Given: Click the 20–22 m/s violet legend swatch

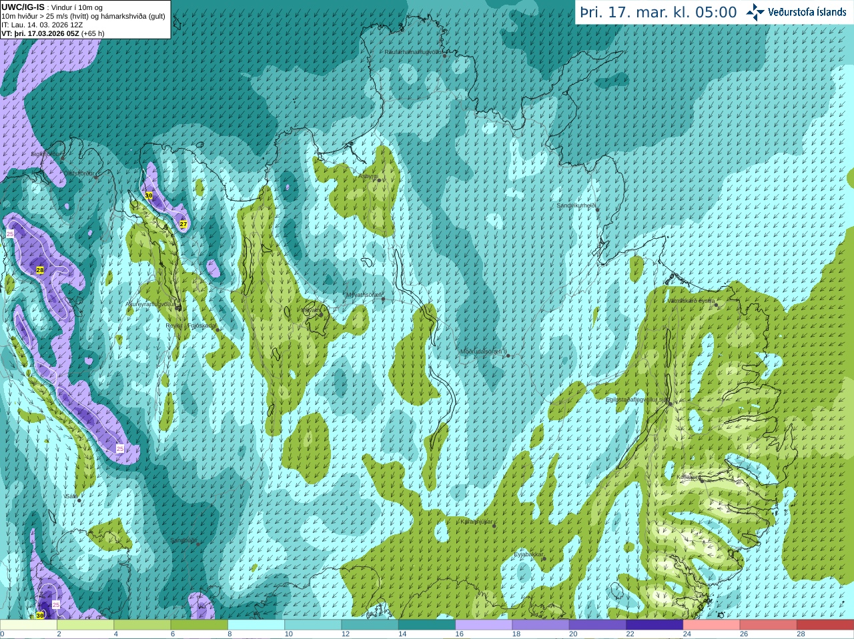Looking at the screenshot, I should (598, 625).
